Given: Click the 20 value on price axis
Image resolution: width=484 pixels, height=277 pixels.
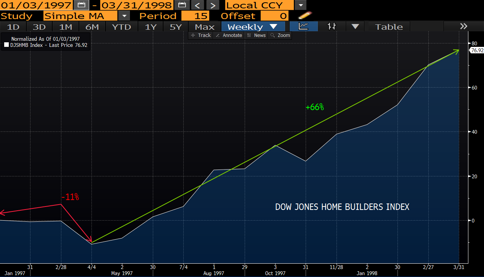Looking at the screenshot, I should [475, 176].
